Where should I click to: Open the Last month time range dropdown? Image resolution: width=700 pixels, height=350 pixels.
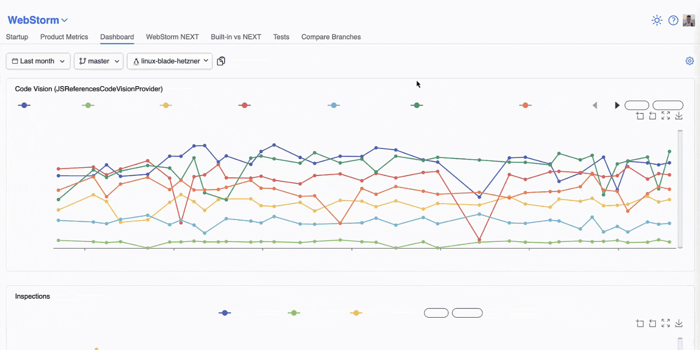point(38,61)
